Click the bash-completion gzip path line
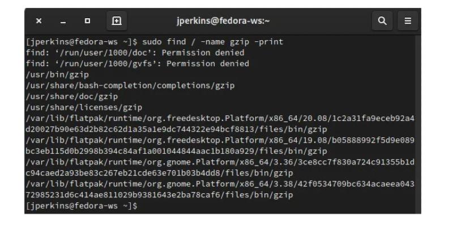453x226 pixels. click(130, 85)
